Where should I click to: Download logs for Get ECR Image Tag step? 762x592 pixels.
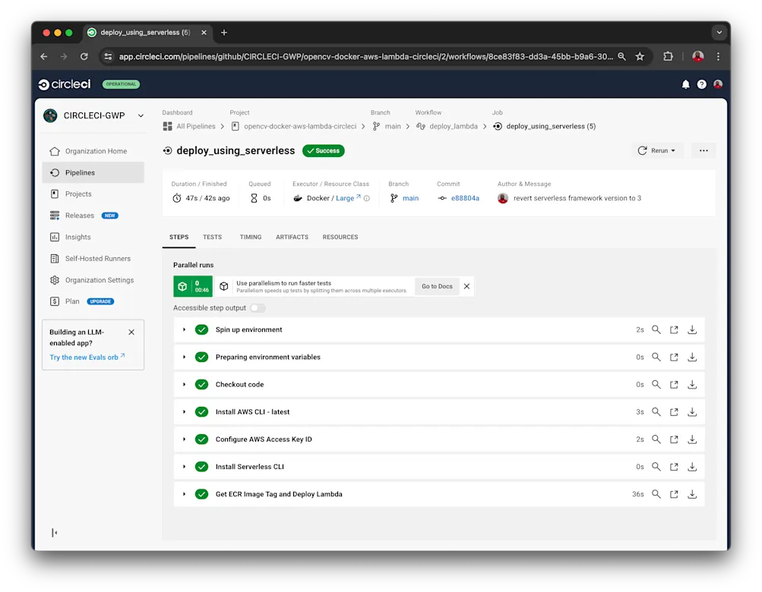click(691, 493)
